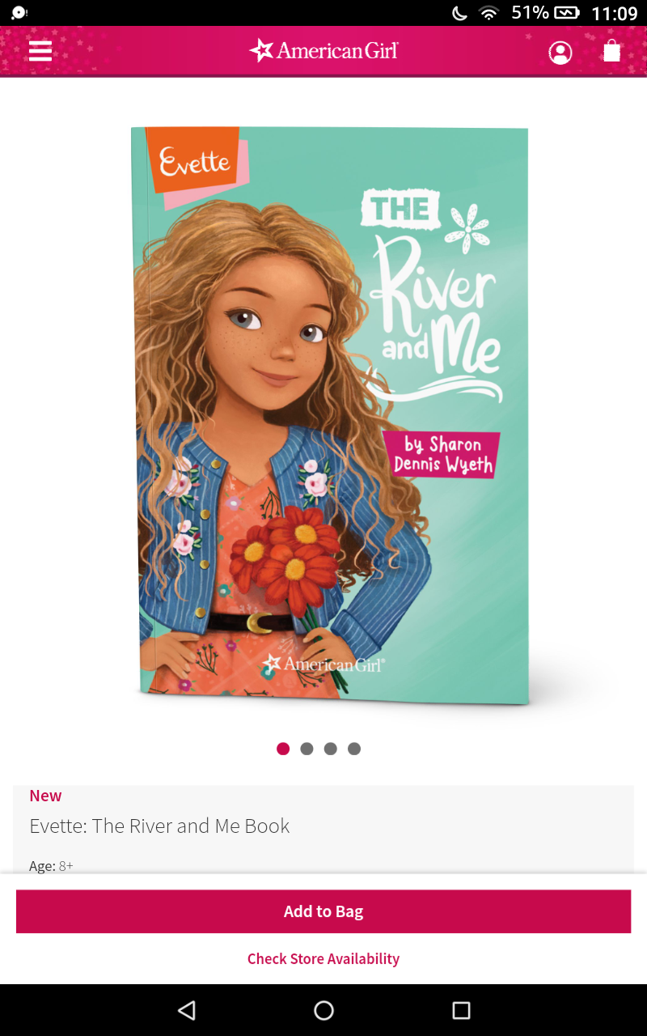
Task: Jump to the fourth carousel dot
Action: point(354,749)
